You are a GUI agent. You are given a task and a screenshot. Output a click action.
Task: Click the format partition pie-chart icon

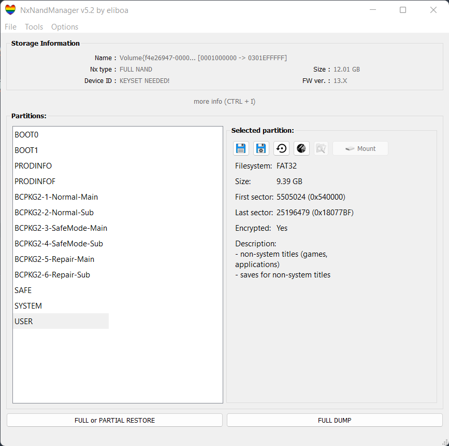tap(301, 148)
